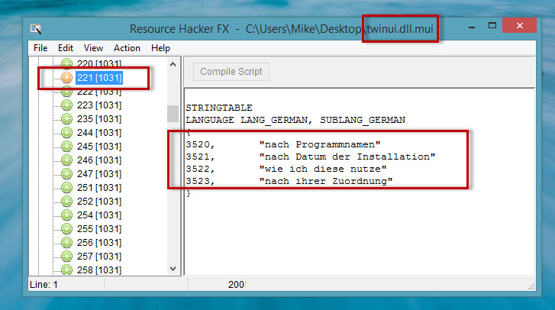Click the green icon beside 223 [1031]
555x310 pixels.
[x=66, y=105]
